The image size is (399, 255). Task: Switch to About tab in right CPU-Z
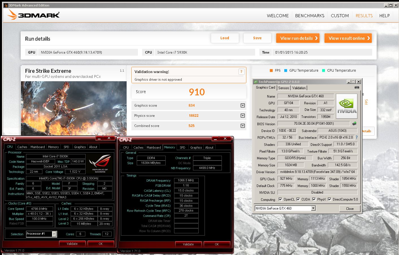pyautogui.click(x=209, y=148)
